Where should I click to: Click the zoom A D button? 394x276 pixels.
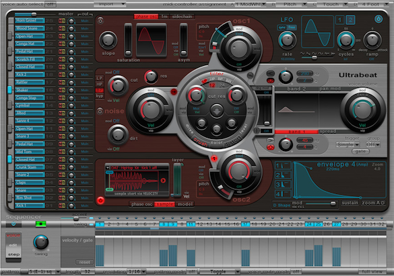pos(373,203)
